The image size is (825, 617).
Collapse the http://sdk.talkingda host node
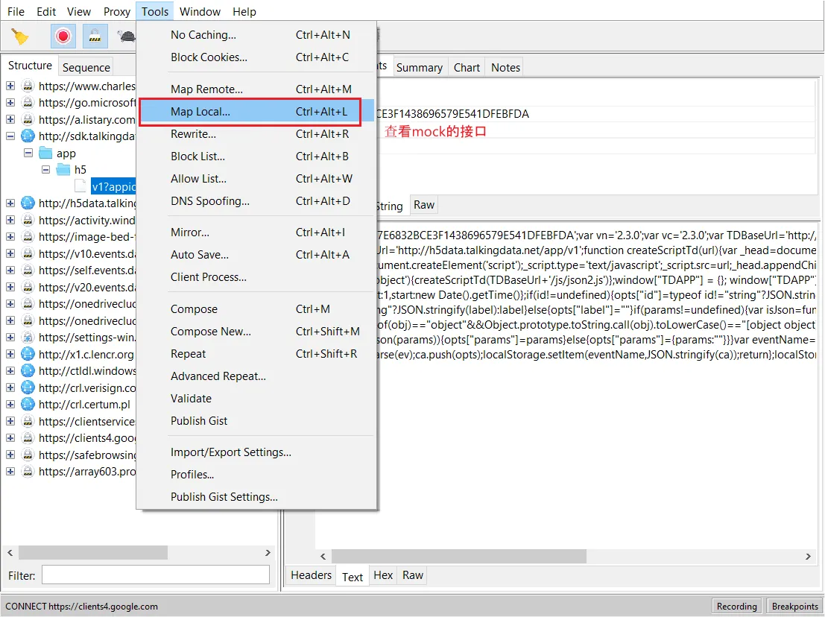click(x=10, y=136)
